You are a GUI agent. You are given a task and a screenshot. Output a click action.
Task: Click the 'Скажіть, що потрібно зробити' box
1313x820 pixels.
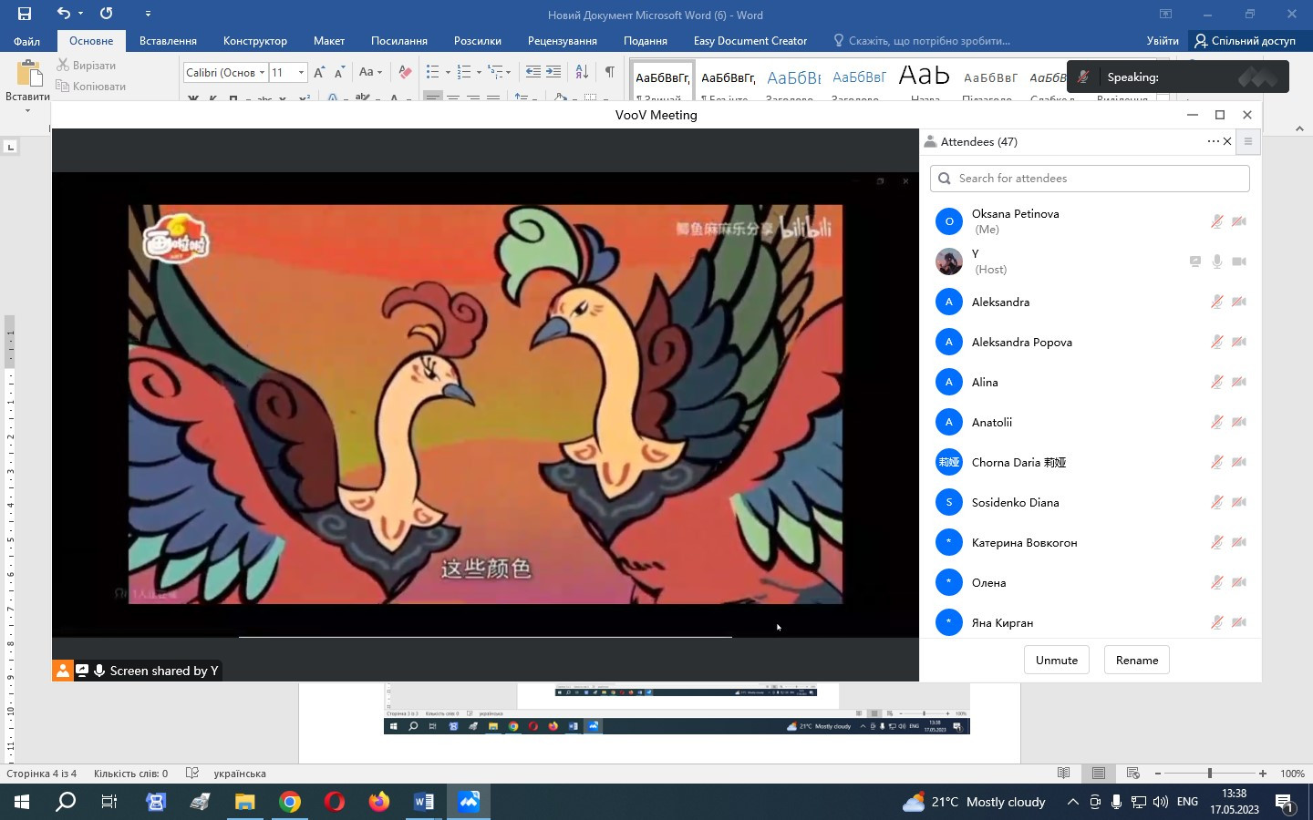922,41
